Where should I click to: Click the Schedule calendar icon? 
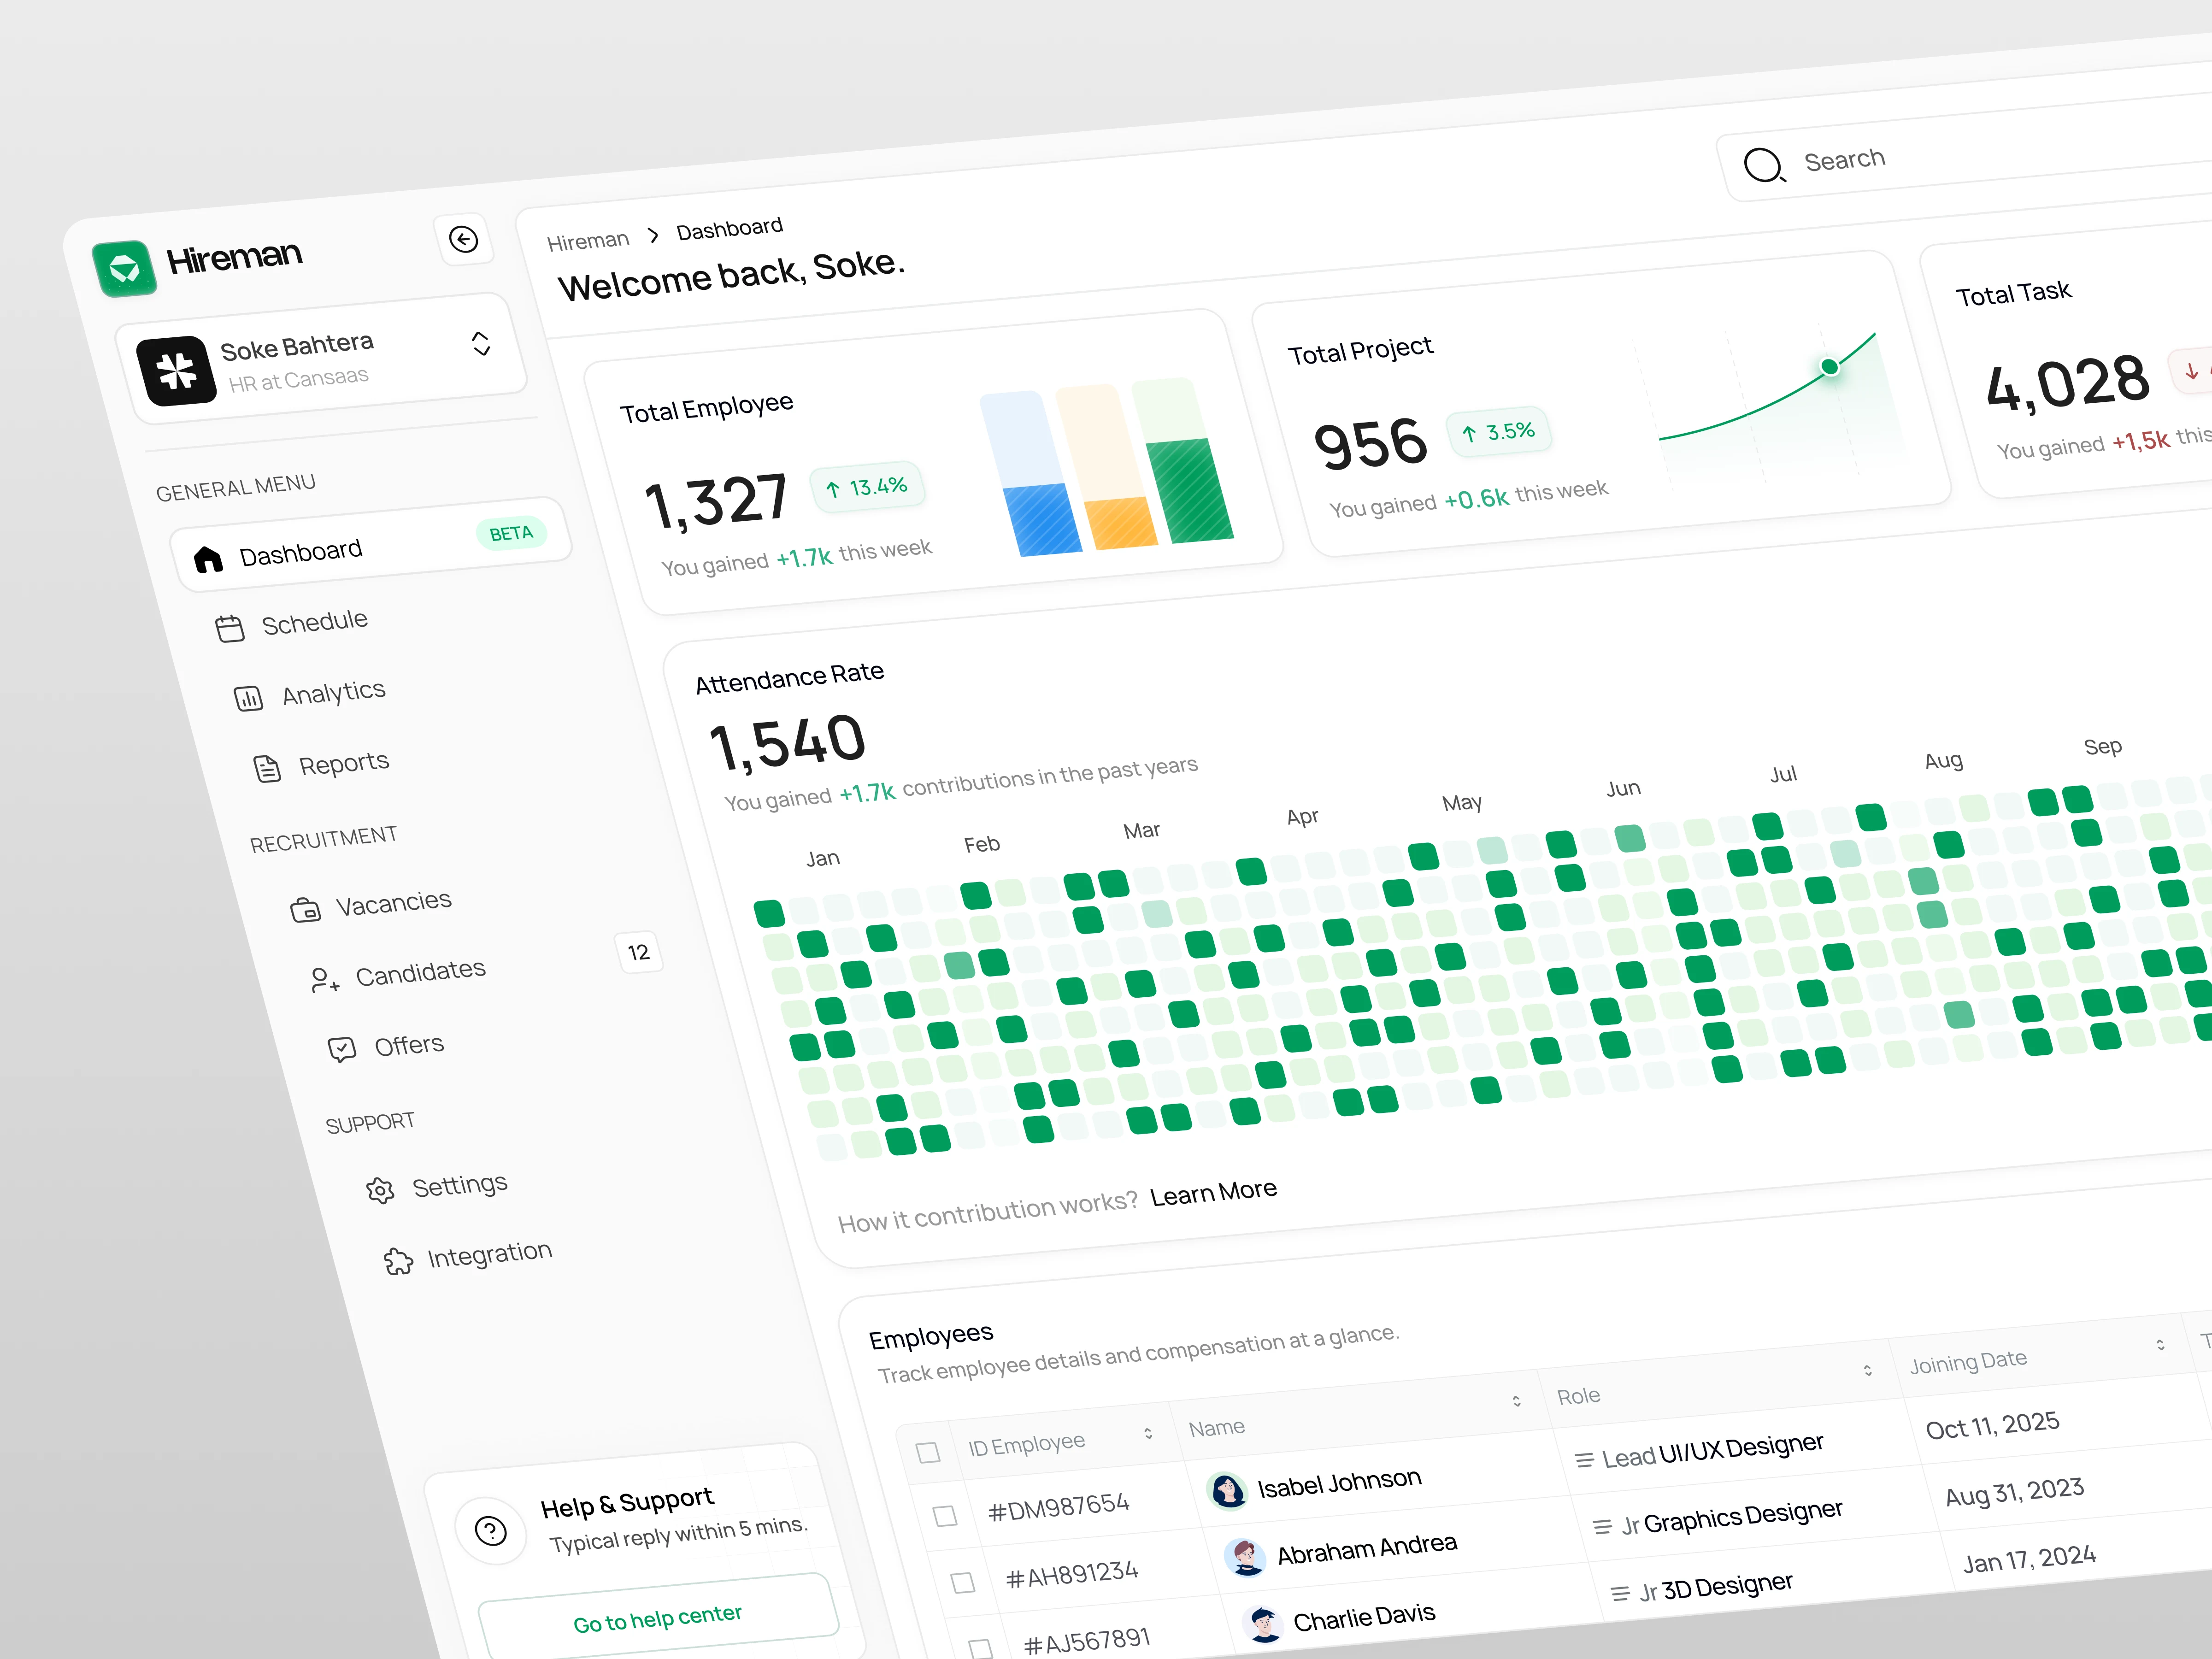230,628
